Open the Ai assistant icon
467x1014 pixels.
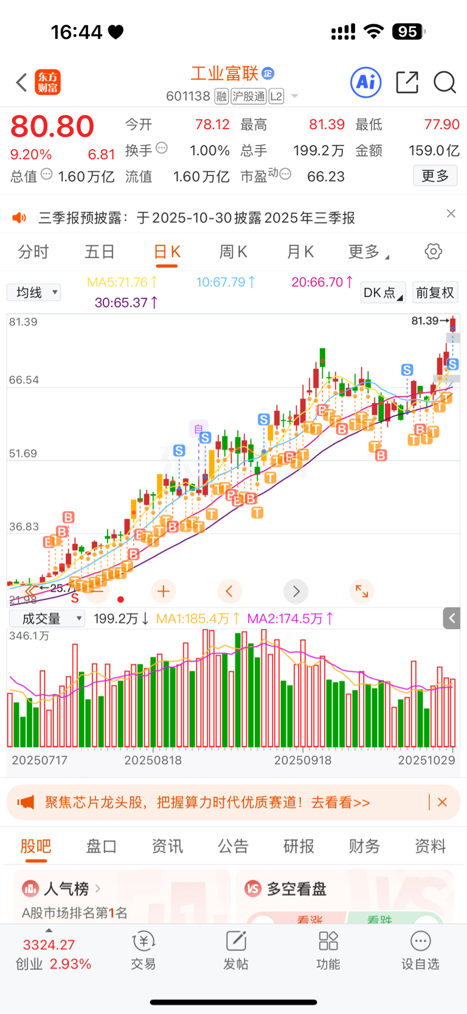(x=366, y=82)
